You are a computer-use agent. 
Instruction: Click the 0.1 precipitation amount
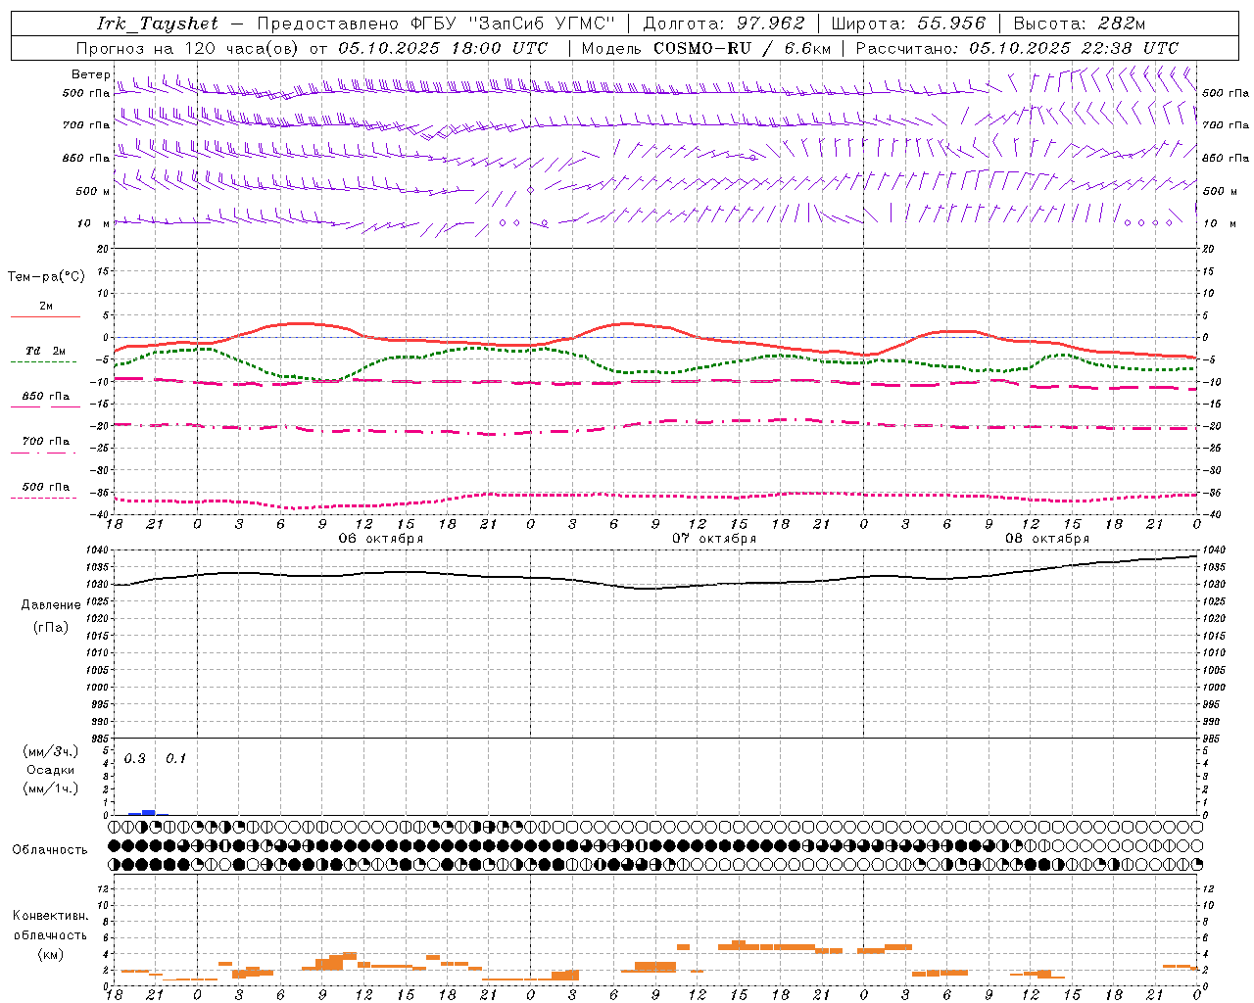pyautogui.click(x=175, y=759)
